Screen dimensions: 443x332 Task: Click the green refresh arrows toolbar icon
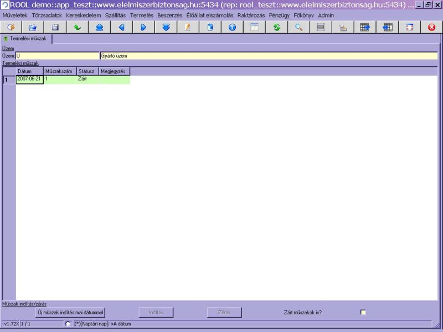[276, 27]
